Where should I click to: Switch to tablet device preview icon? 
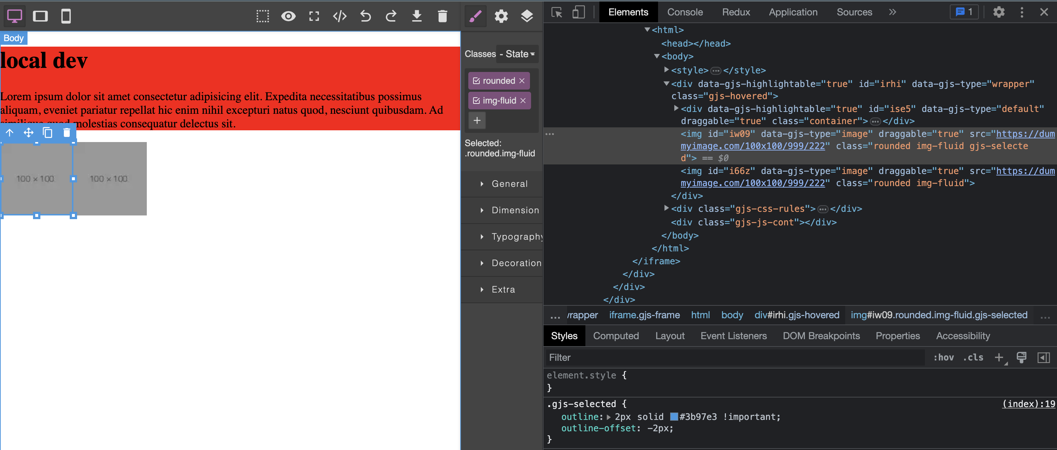[40, 17]
